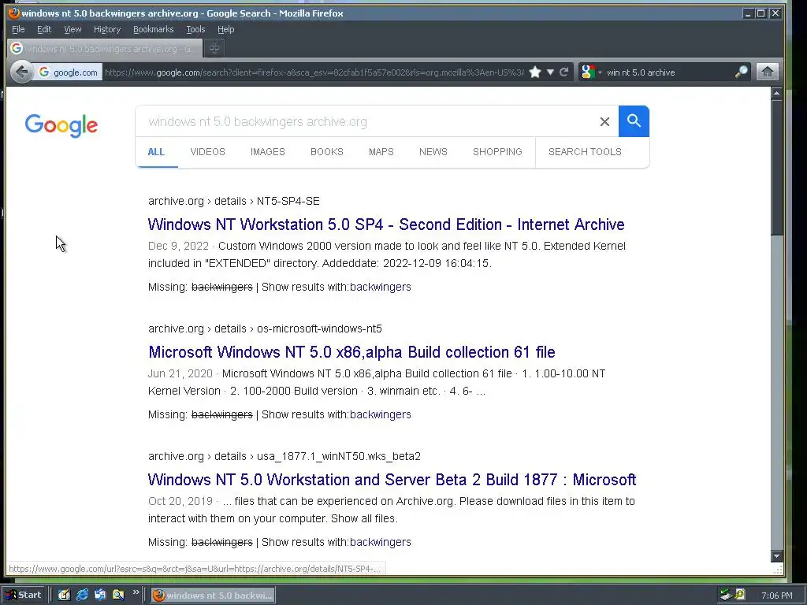Click the third quick launch icon (blue app)
The width and height of the screenshot is (807, 605).
100,596
